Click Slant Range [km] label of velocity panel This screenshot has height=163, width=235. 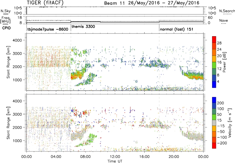8,123
